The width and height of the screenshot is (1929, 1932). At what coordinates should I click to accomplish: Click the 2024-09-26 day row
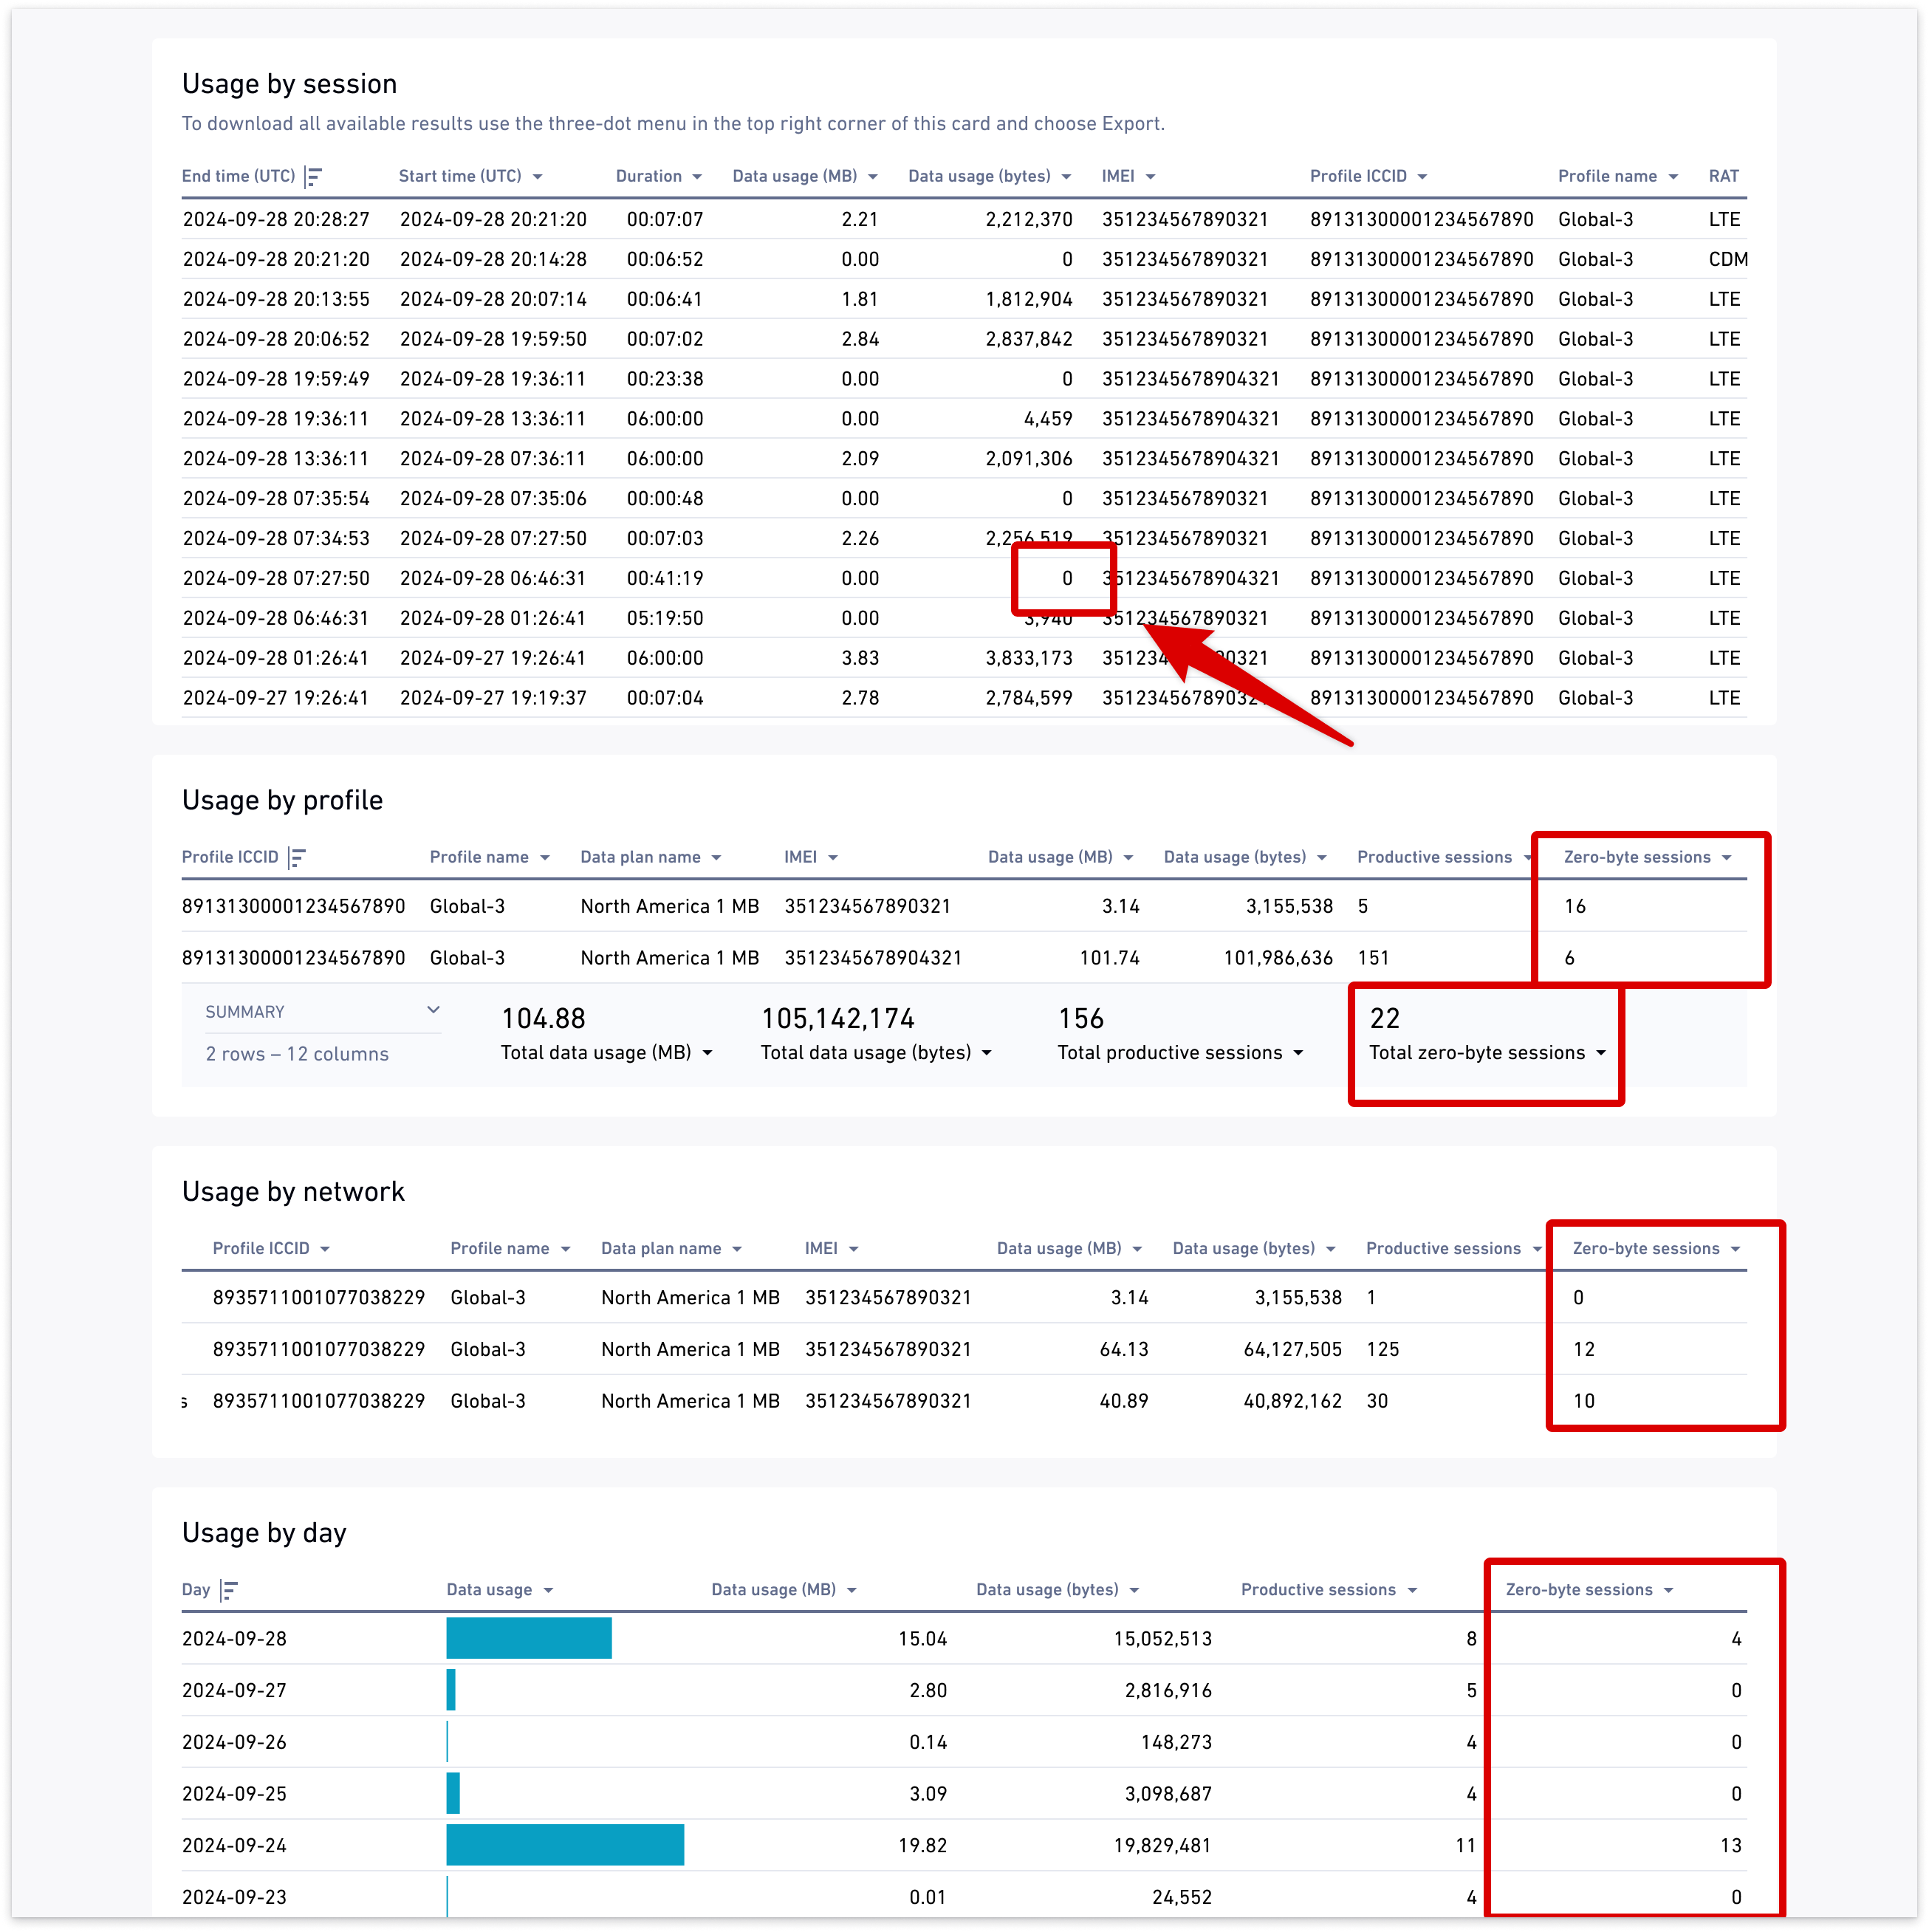tap(964, 1742)
